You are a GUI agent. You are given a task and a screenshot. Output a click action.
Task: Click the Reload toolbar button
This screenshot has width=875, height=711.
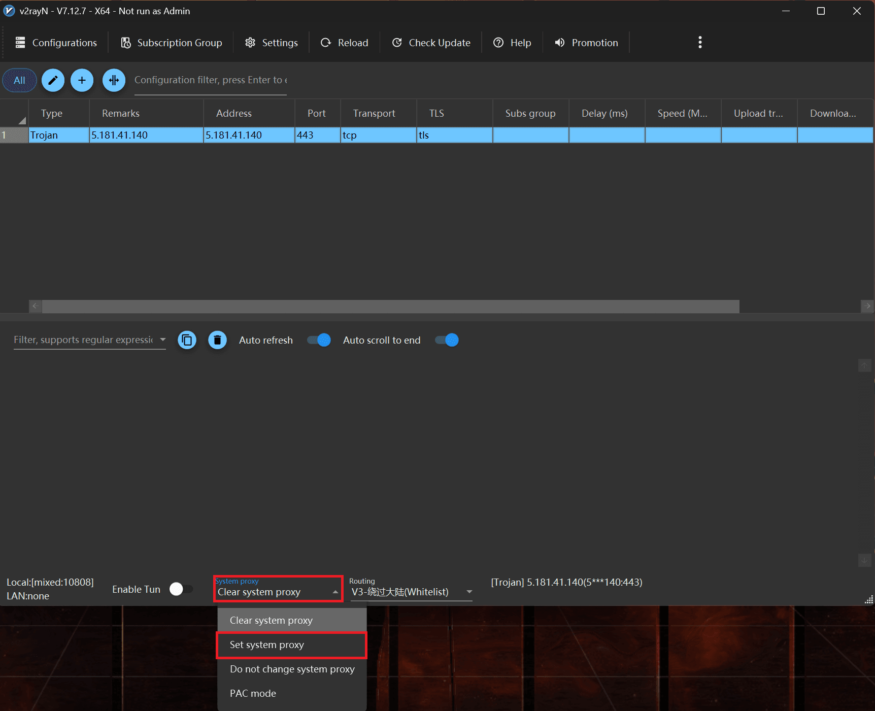tap(345, 43)
